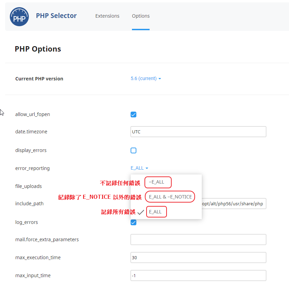Click the date.timezone input field

pos(198,132)
